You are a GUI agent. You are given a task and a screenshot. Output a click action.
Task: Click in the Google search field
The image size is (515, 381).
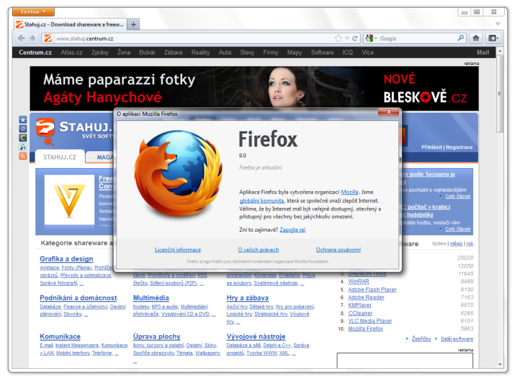(418, 39)
